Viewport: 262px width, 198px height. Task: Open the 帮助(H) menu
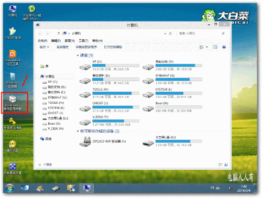[x=97, y=41]
